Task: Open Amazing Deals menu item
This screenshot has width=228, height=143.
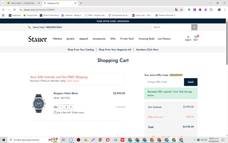Action: click(x=146, y=39)
